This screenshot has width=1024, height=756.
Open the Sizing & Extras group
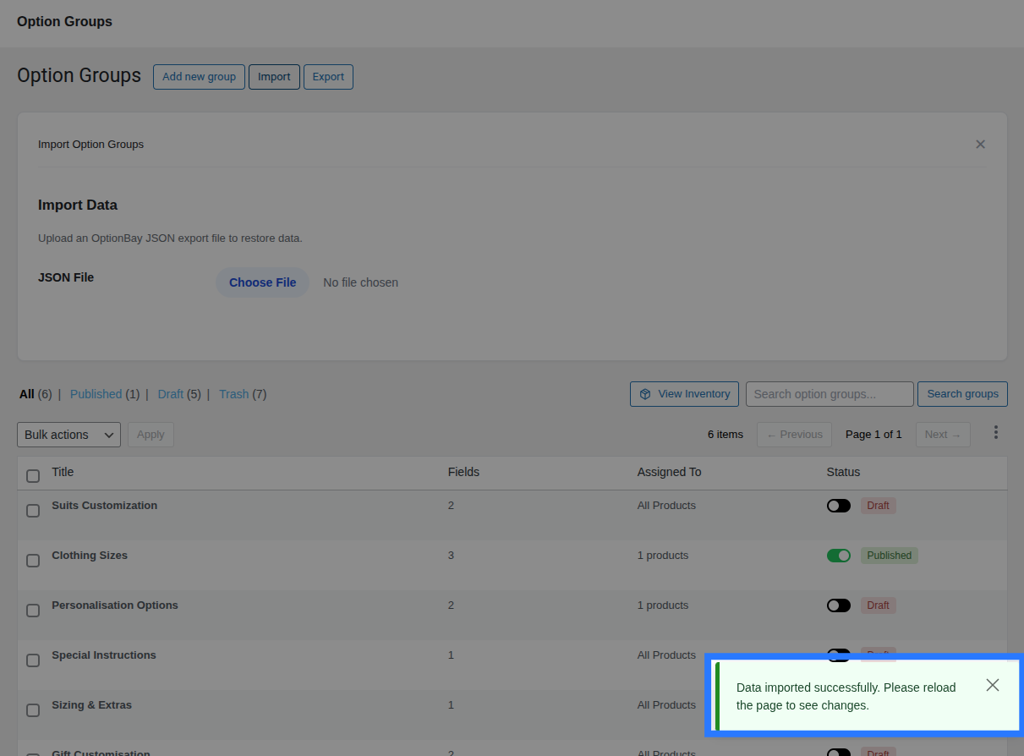91,705
